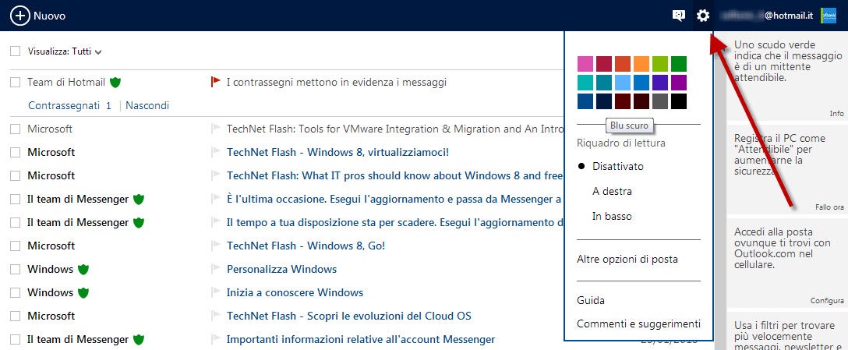Select Guida from settings menu
This screenshot has width=848, height=350.
pos(590,300)
